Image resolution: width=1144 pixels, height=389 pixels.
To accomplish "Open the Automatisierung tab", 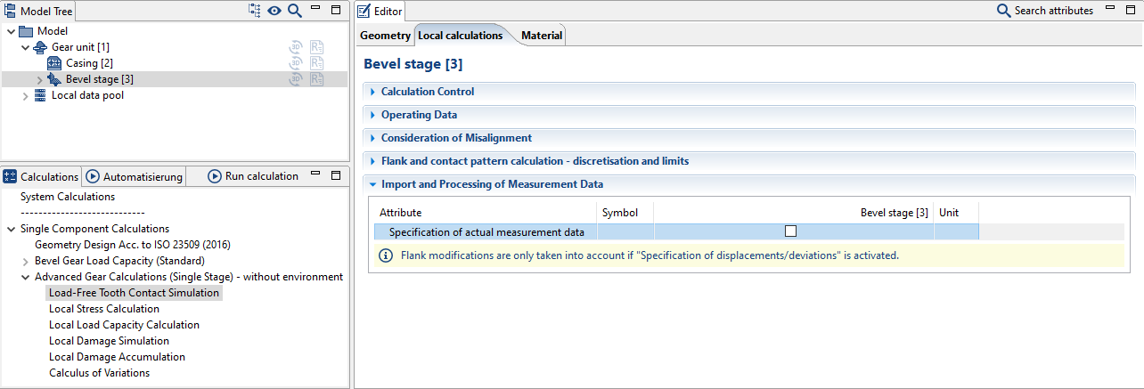I will (135, 176).
